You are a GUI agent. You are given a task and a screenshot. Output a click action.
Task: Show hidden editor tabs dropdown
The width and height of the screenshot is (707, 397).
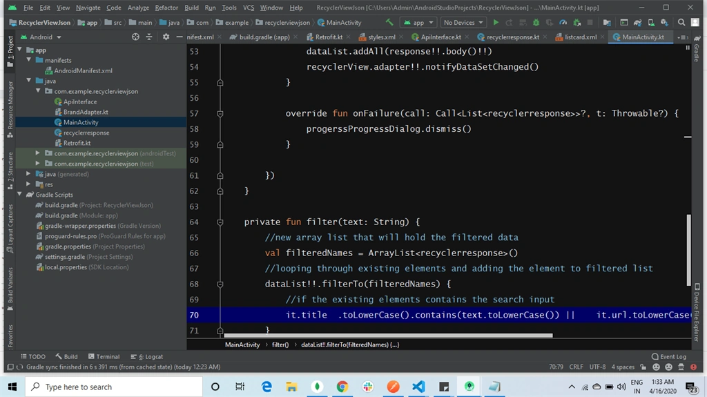coord(683,37)
